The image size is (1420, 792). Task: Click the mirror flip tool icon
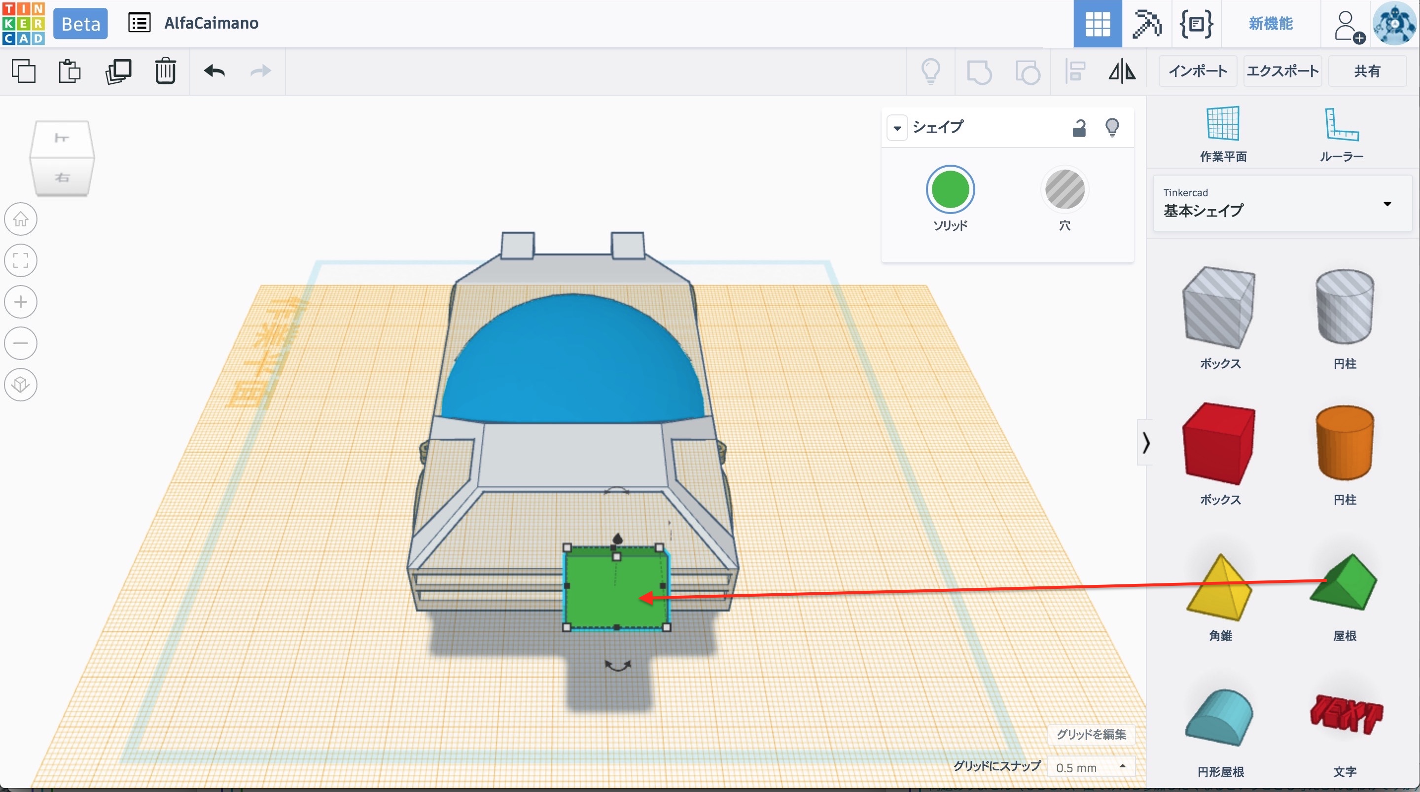1122,71
